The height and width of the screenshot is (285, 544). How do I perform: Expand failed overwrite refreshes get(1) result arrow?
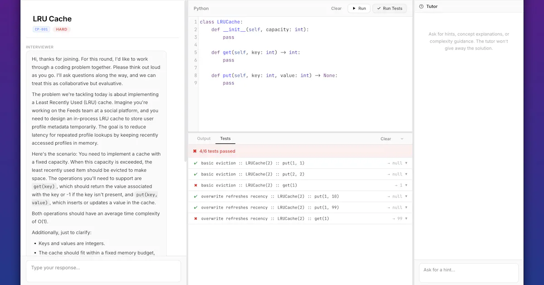pos(406,218)
